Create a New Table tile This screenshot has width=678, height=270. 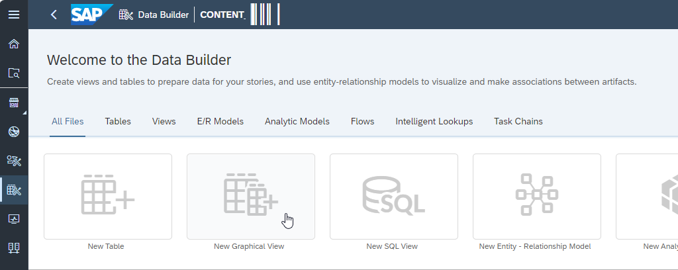coord(108,197)
